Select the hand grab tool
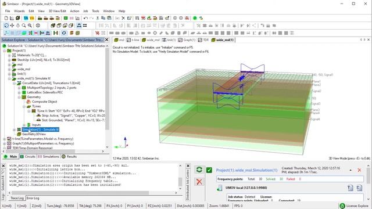The width and height of the screenshot is (372, 209). pyautogui.click(x=18, y=26)
